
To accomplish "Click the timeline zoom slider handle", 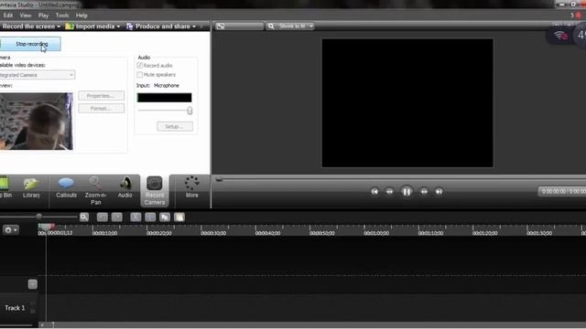I will [38, 217].
